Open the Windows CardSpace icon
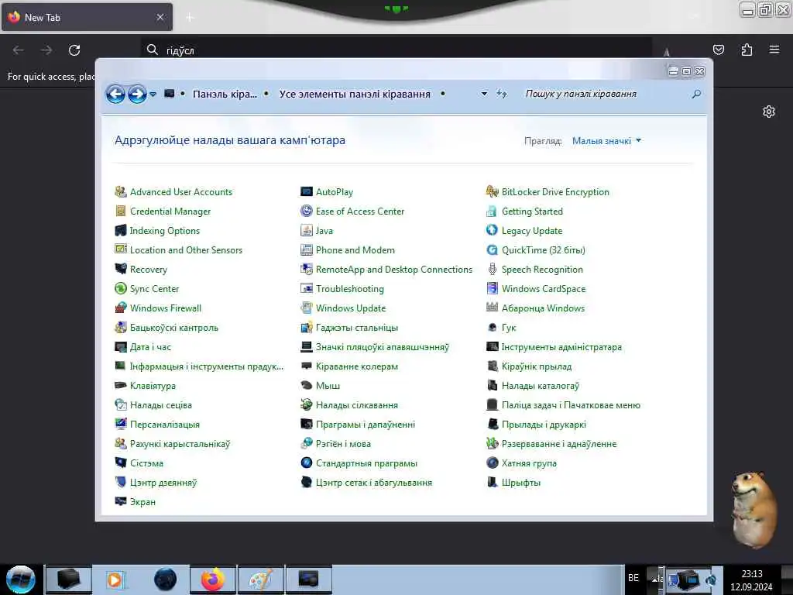Viewport: 793px width, 595px height. 492,288
